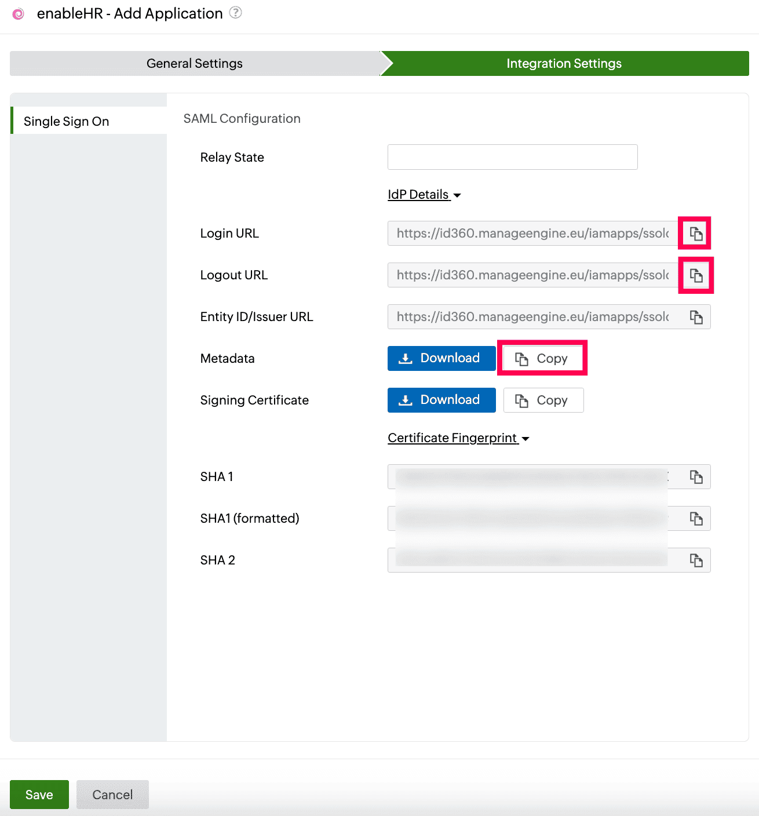The image size is (759, 816).
Task: Copy the Logout URL value
Action: (x=696, y=275)
